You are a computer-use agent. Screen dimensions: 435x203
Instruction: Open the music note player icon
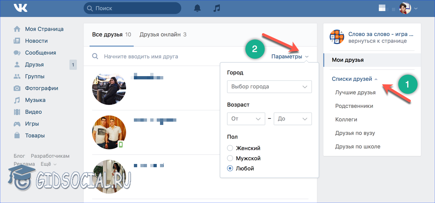coord(217,8)
